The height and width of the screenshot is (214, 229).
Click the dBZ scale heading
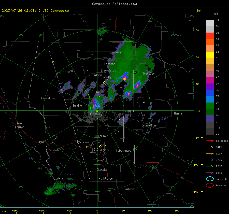click(216, 14)
